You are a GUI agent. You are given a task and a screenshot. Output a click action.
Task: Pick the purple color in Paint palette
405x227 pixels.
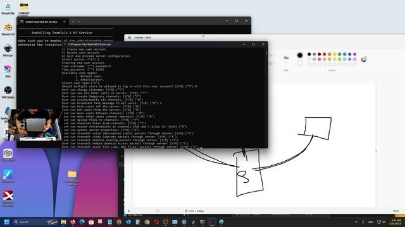pos(354,54)
